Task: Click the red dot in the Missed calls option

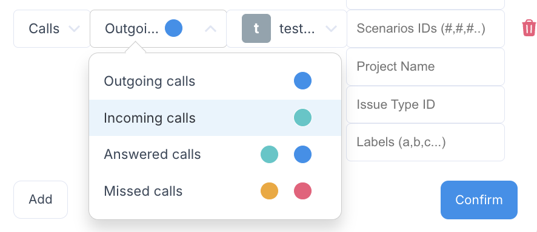Action: [303, 191]
